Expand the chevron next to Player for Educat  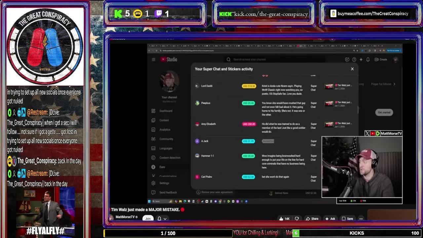394,84
